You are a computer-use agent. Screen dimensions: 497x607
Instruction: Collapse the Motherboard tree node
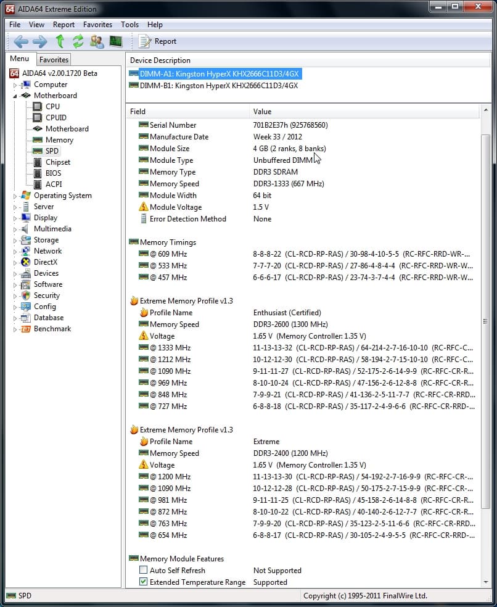tap(15, 96)
